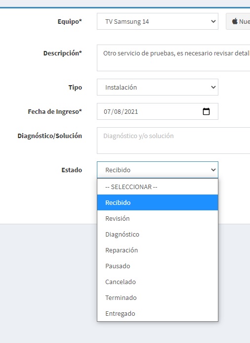Collapse the Estado dropdown showing Recibido

pos(158,170)
